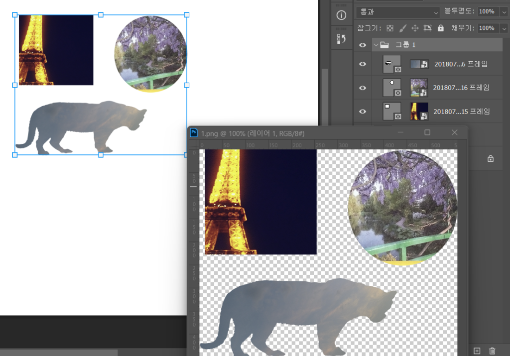Click the lock all padlock icon

[x=440, y=28]
